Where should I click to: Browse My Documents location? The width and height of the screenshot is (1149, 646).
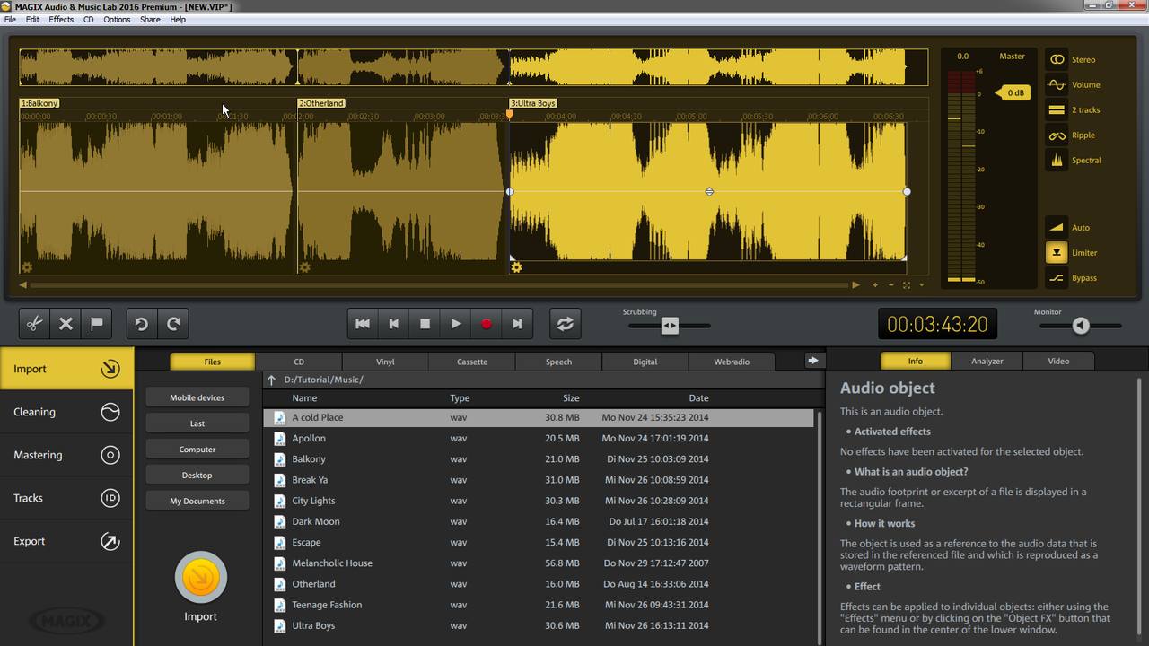[x=197, y=501]
